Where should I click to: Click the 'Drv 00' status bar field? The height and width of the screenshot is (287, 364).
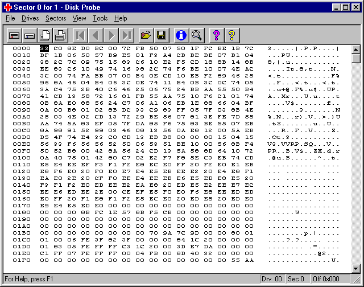pos(272,279)
